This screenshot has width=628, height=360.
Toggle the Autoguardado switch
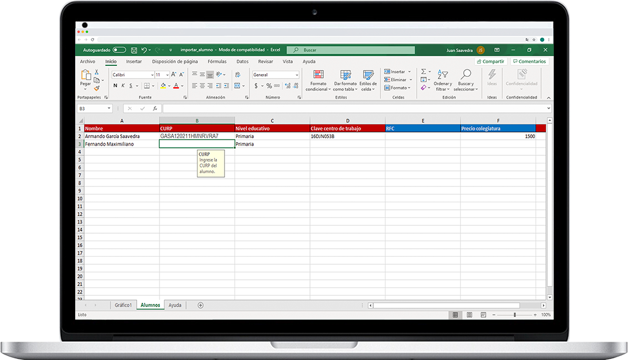coord(119,50)
